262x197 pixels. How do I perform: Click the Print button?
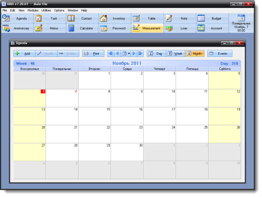pos(93,54)
